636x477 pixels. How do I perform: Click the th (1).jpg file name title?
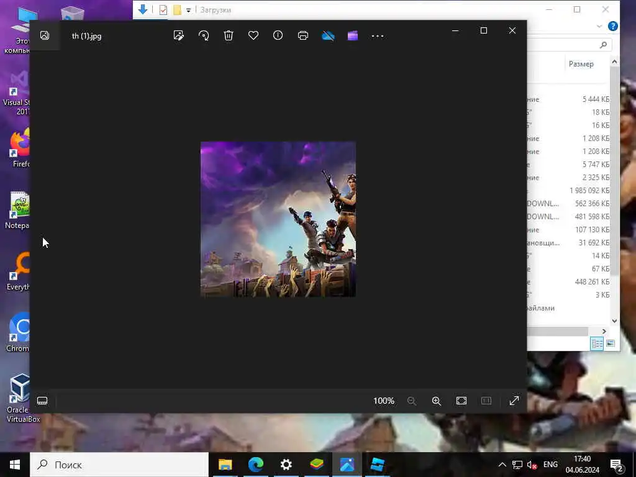(86, 36)
